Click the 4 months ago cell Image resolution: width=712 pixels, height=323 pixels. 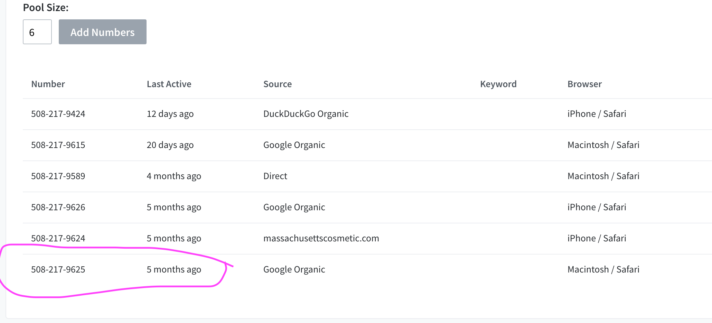(174, 176)
